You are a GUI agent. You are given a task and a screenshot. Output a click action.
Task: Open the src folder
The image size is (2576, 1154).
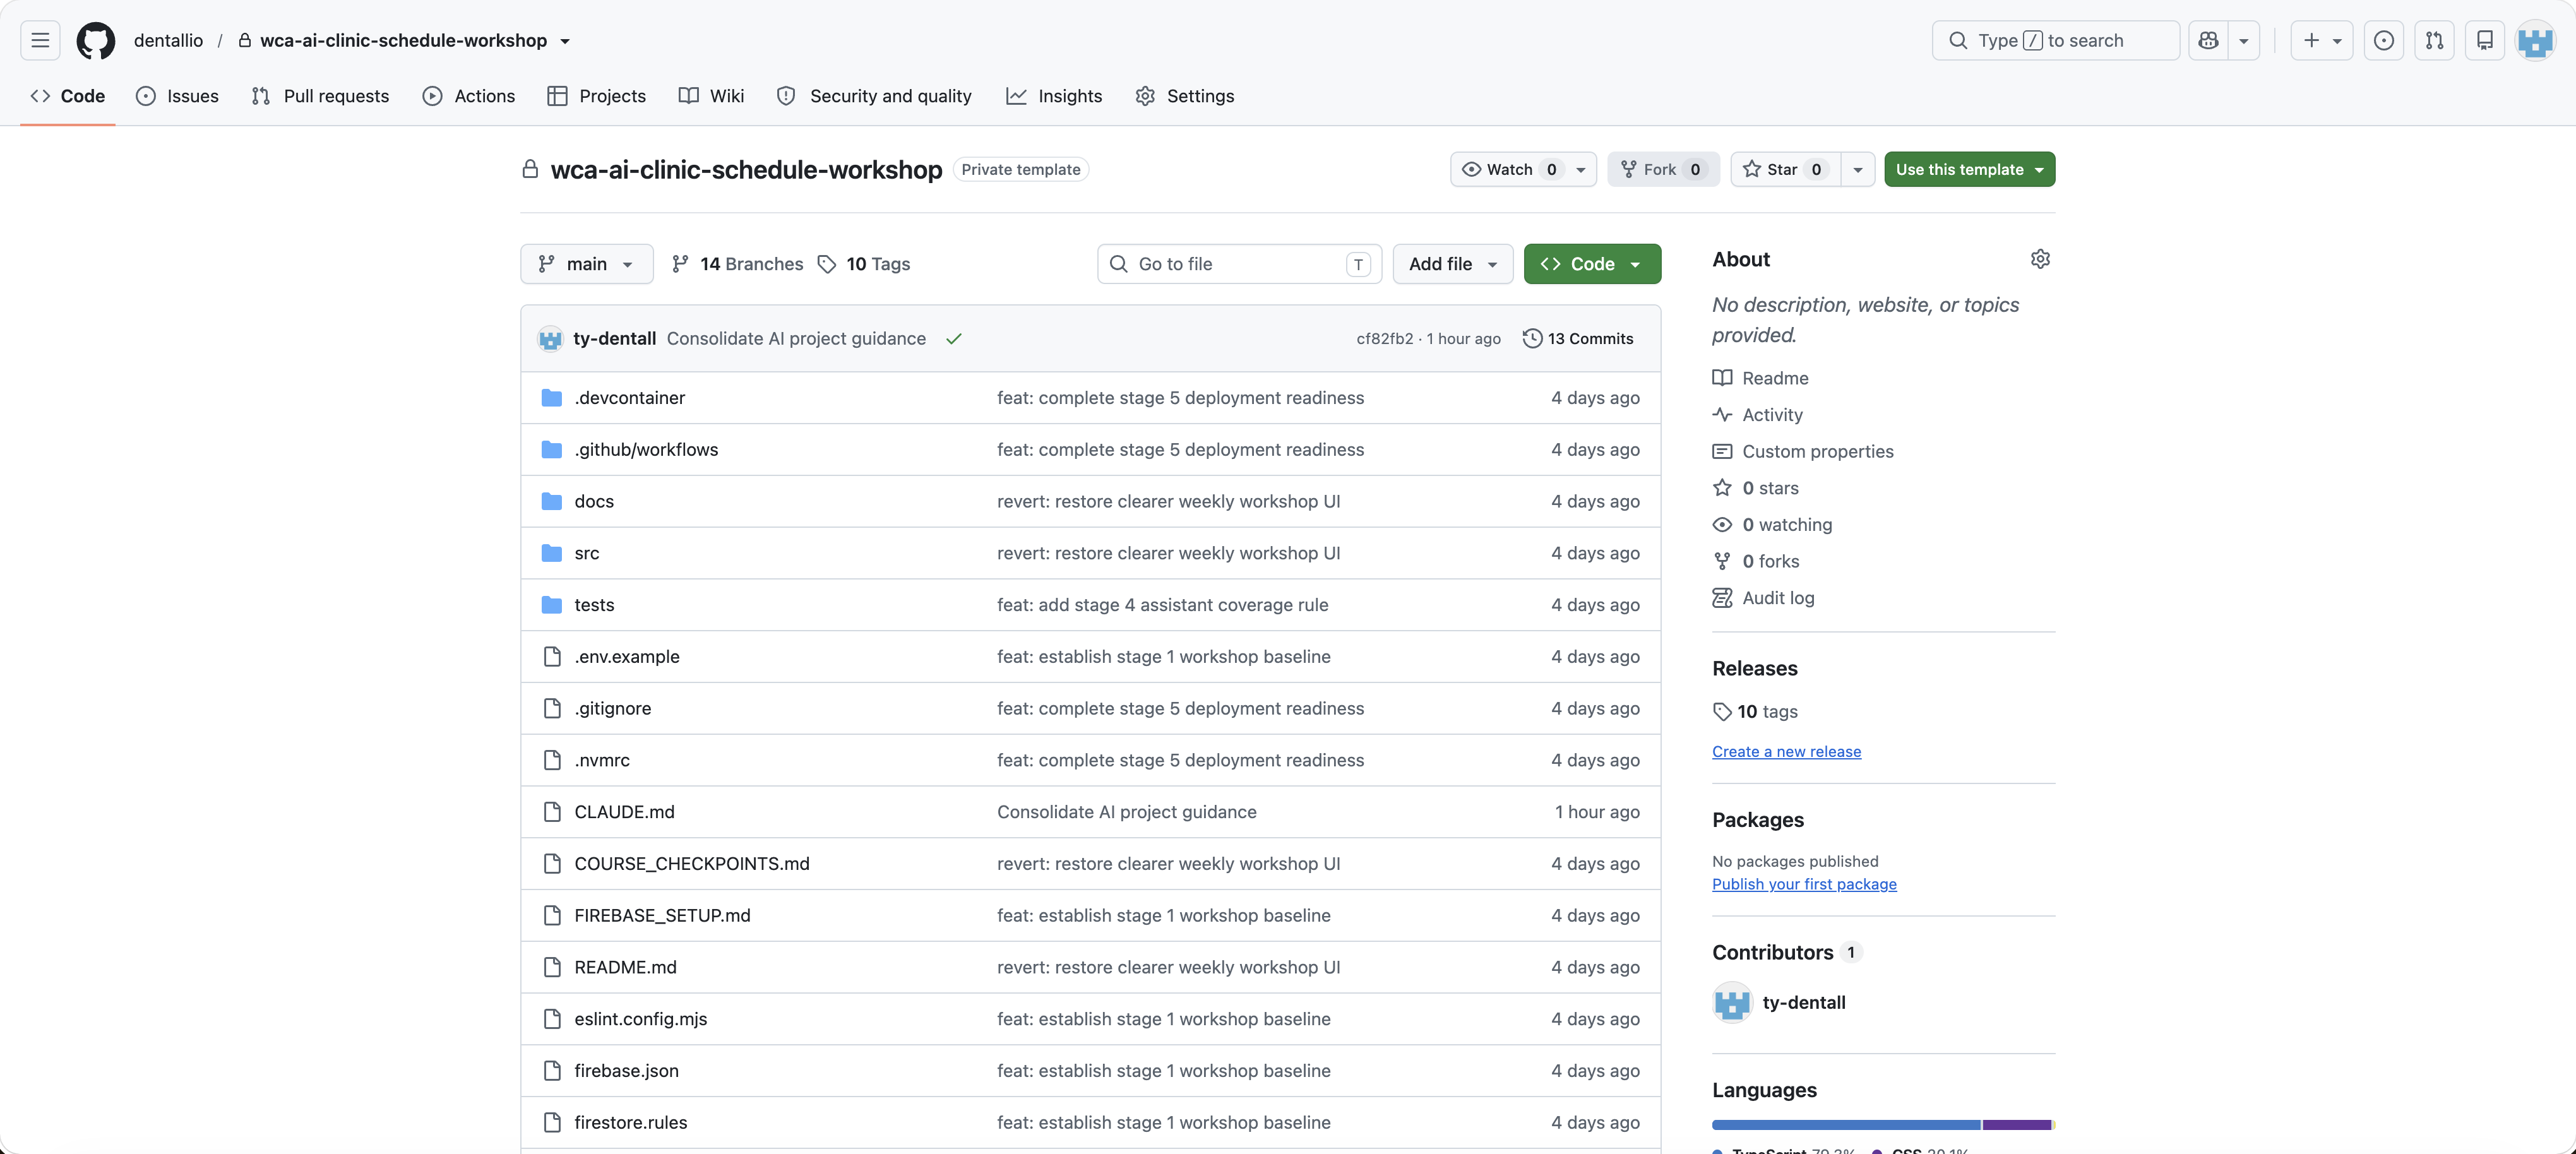point(587,553)
